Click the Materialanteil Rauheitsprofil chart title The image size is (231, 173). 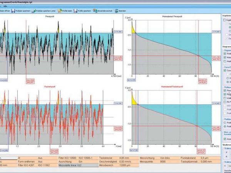pyautogui.click(x=172, y=86)
